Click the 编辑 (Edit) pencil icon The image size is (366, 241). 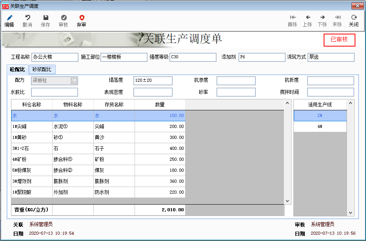click(9, 18)
